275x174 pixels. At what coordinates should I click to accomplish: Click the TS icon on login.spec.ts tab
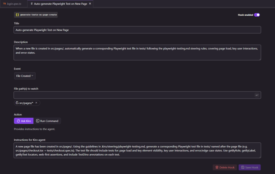4,4
